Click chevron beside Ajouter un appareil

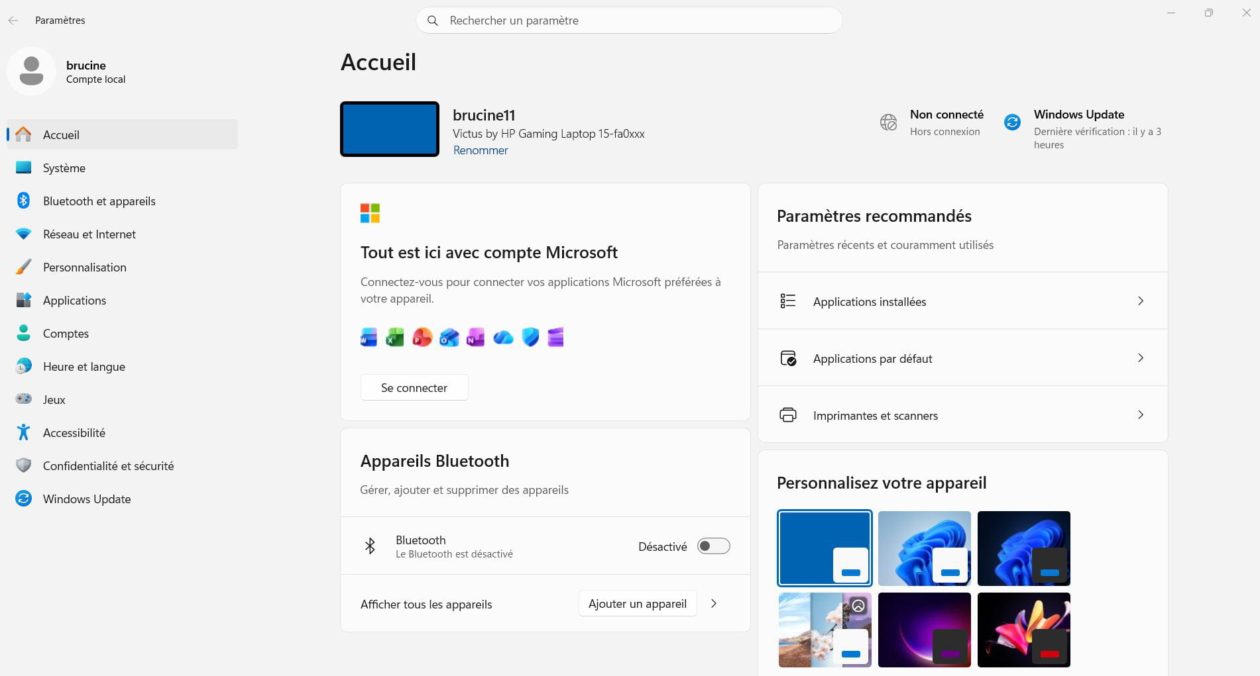point(714,604)
